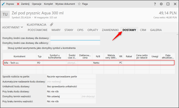This screenshot has width=179, height=108.
Task: Click the Popraw brush icon
Action: click(3, 4)
